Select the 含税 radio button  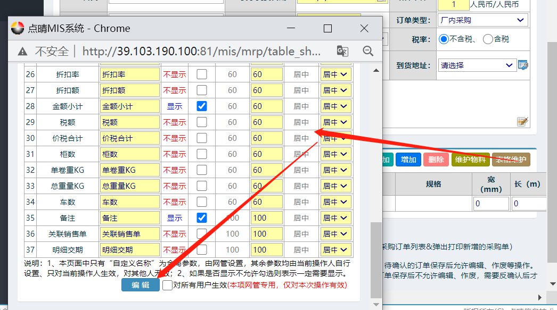pyautogui.click(x=487, y=39)
